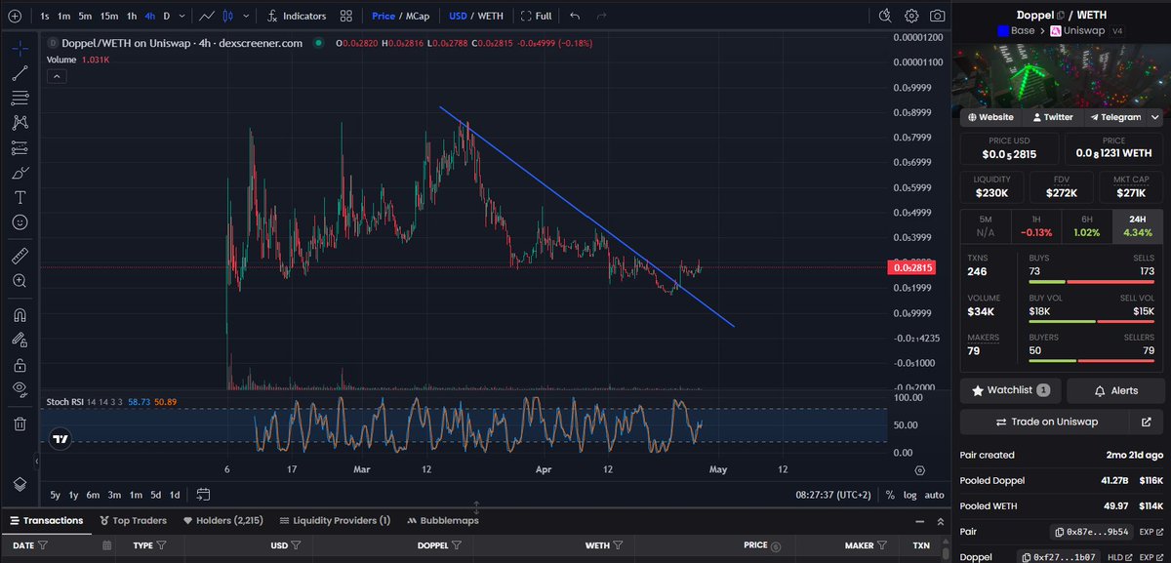Activate the zoom-in tool
Image resolution: width=1171 pixels, height=563 pixels.
[x=20, y=279]
